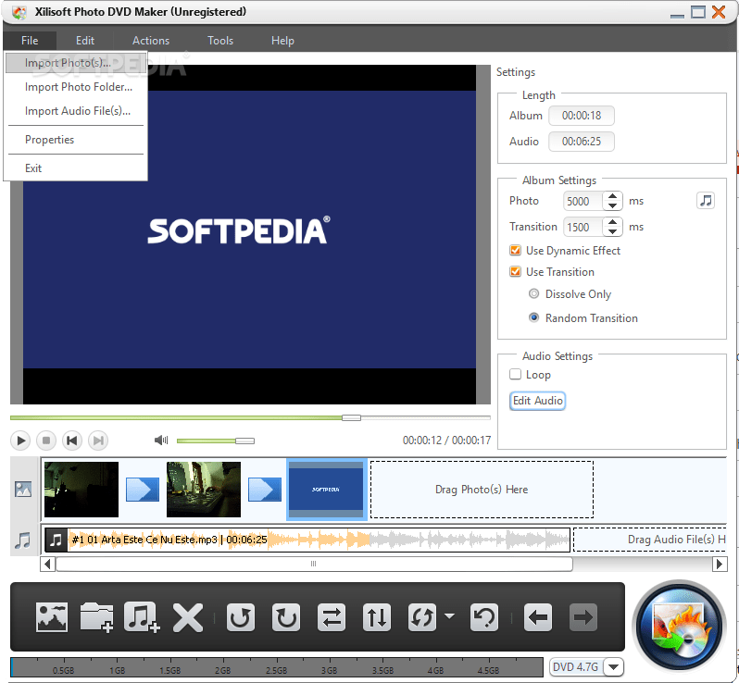Enable the Loop audio checkbox
Viewport: 739px width, 683px height.
coord(516,375)
